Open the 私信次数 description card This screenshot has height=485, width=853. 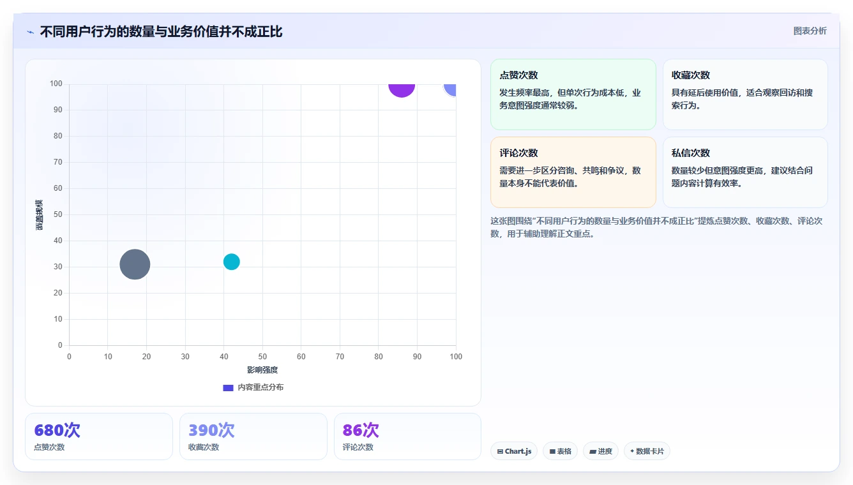pos(745,172)
